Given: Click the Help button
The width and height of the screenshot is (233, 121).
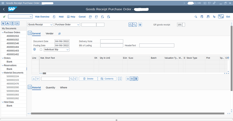Looking at the screenshot, I should point(71,17).
